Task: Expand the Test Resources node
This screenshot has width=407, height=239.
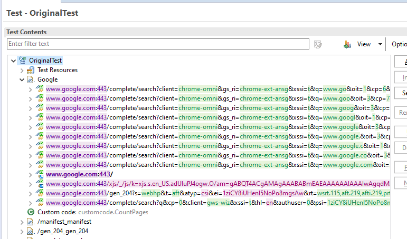Action: [x=22, y=71]
